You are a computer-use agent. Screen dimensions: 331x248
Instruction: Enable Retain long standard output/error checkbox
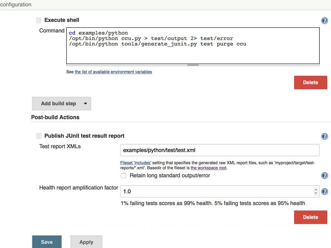tap(123, 176)
